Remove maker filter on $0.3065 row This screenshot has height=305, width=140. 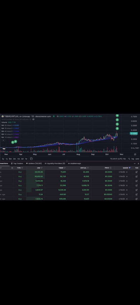pyautogui.click(x=127, y=181)
